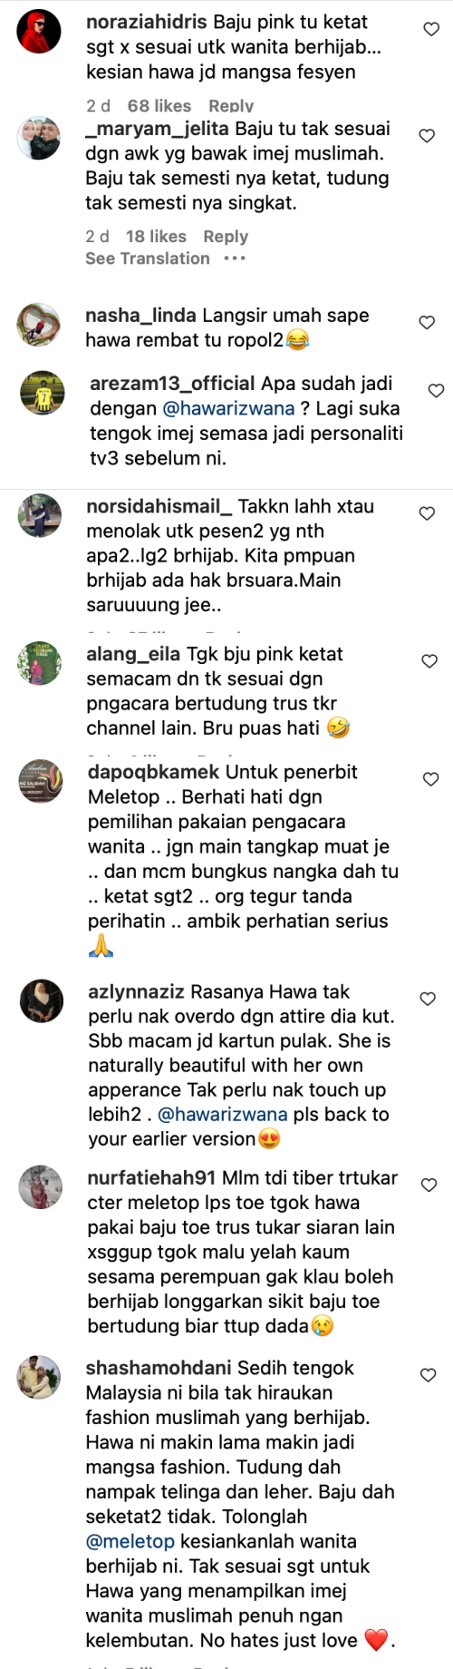
Task: Open the @meletop mention in shashamohdani's comment
Action: pyautogui.click(x=130, y=1541)
